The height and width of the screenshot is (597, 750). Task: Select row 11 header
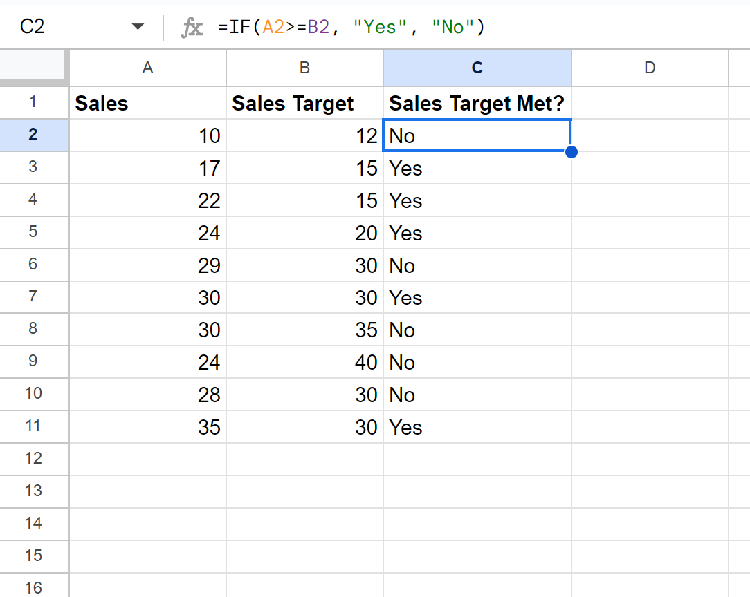pos(35,427)
